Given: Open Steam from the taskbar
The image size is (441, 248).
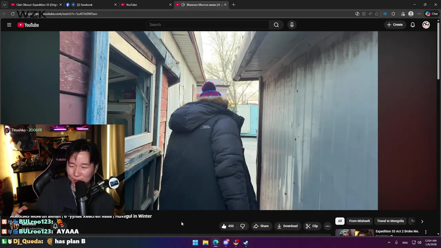Looking at the screenshot, I should pos(246,242).
